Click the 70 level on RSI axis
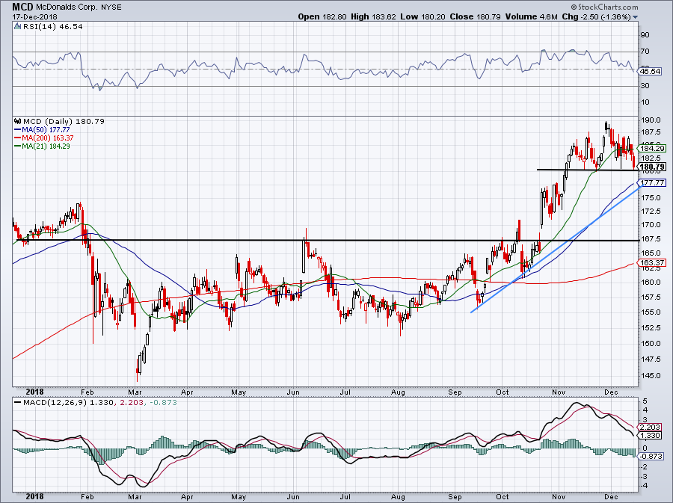The width and height of the screenshot is (673, 503). pos(645,52)
